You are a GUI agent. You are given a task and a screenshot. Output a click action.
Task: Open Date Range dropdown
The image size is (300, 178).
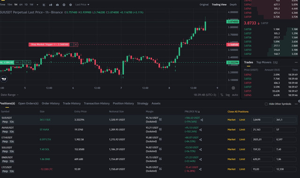(x=9, y=95)
